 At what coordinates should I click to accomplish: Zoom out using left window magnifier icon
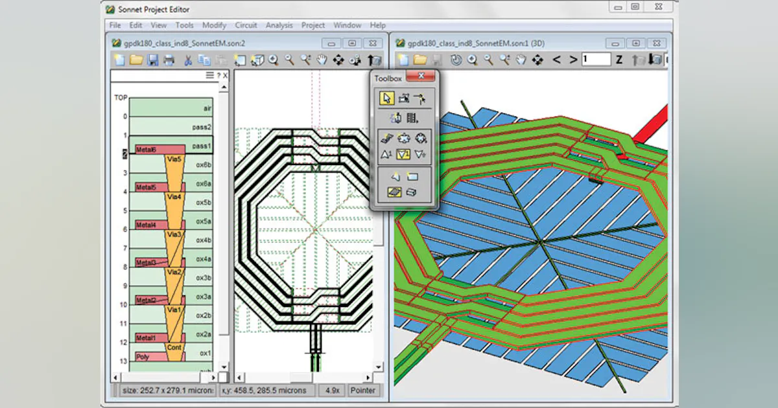(x=289, y=60)
